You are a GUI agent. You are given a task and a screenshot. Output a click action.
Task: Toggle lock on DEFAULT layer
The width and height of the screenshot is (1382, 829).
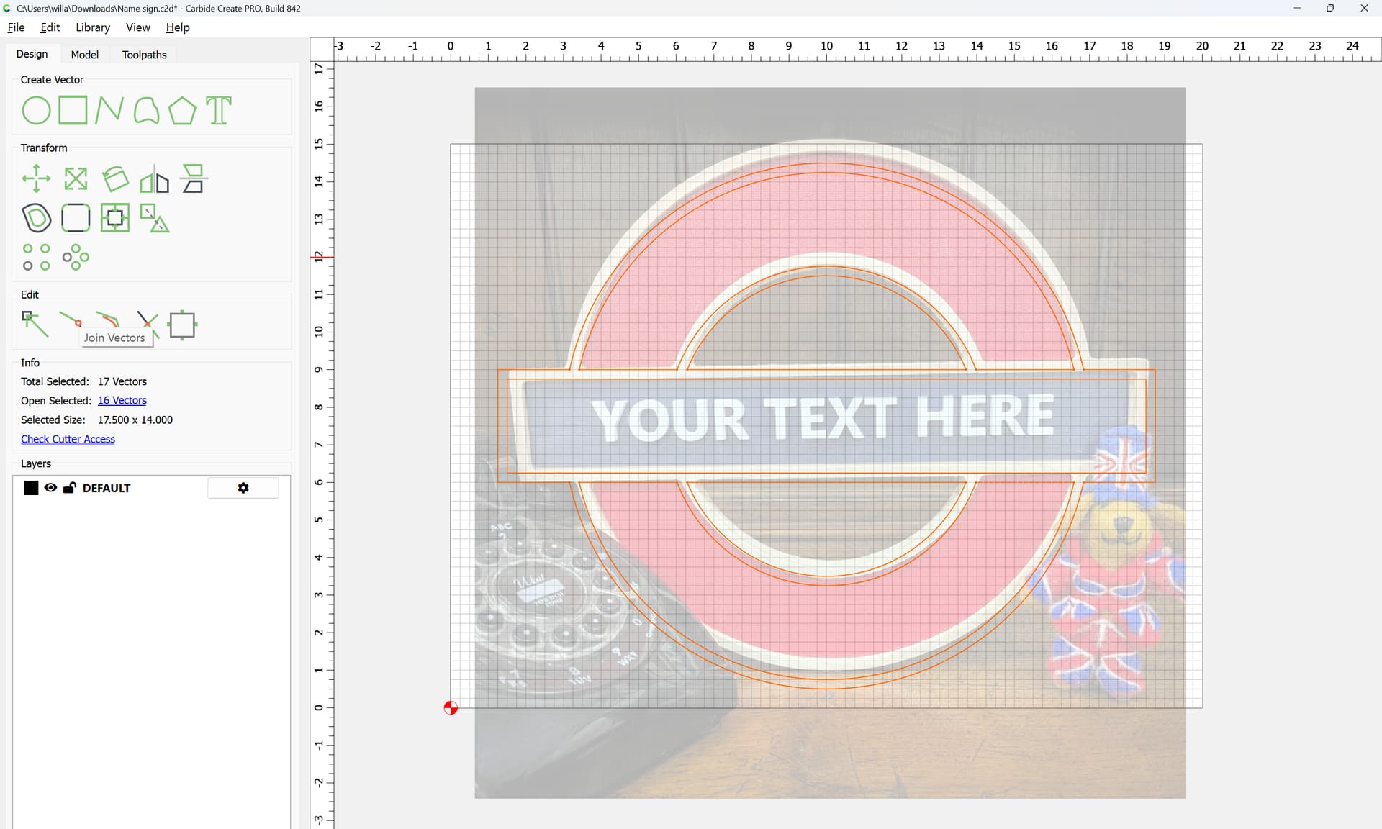click(70, 488)
